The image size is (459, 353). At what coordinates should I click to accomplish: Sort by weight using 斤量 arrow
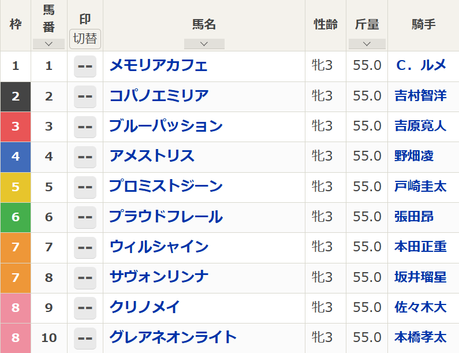367,44
